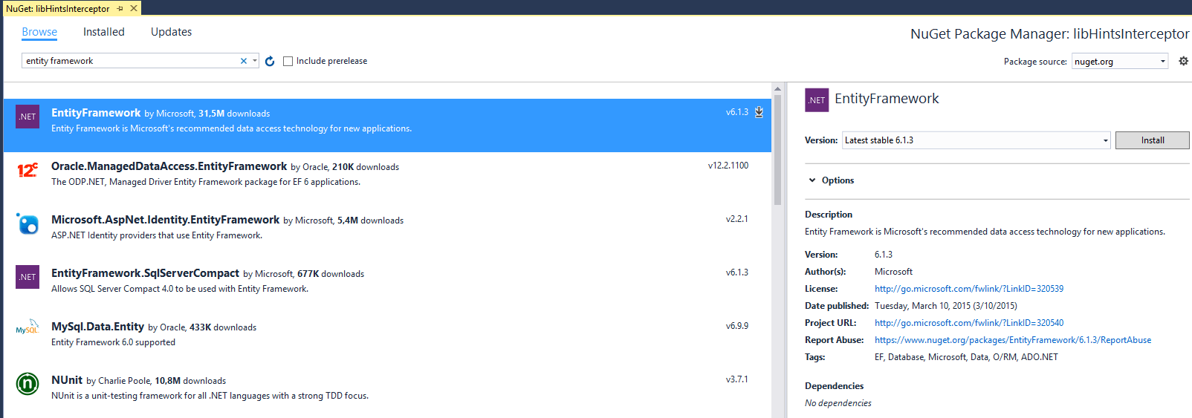Open the Project URL link

969,323
